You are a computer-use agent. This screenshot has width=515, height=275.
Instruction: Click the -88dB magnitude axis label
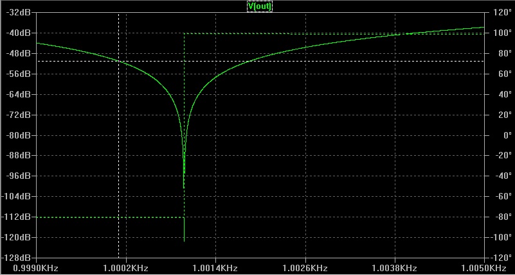tap(19, 156)
